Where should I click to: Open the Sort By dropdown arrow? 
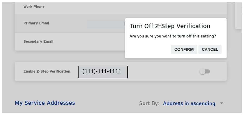(x=222, y=103)
